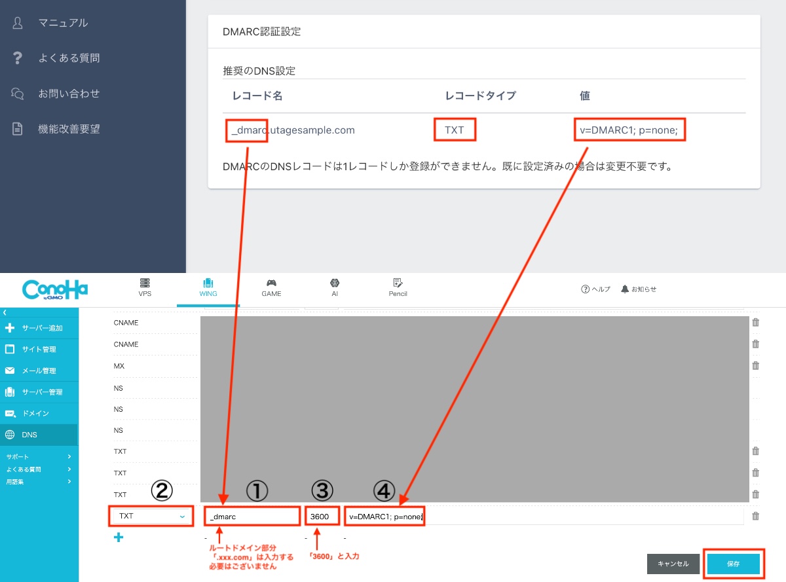Click the blue plus icon to add record

[119, 537]
